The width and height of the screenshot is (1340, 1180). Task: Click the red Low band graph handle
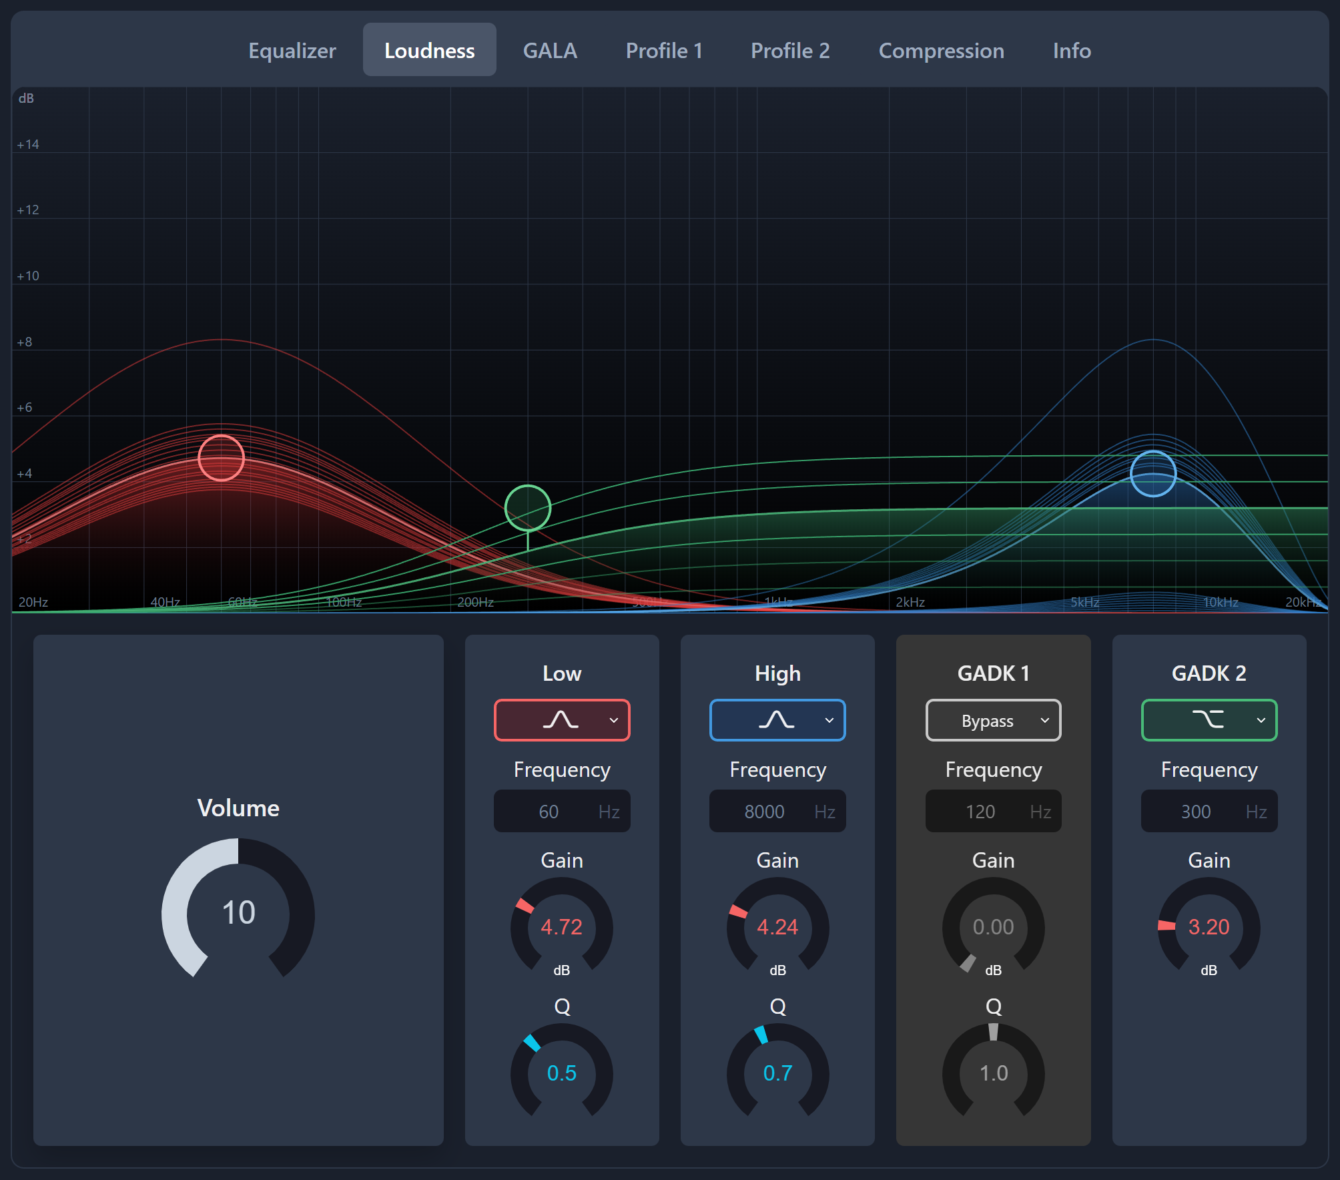(221, 458)
